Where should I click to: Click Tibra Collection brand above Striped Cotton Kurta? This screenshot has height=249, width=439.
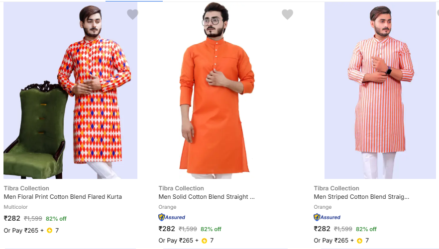tap(336, 188)
